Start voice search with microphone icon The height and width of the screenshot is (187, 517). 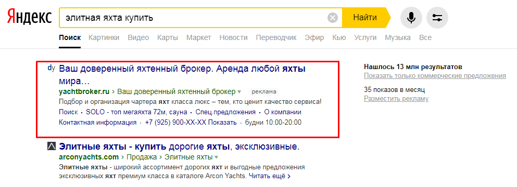[411, 18]
